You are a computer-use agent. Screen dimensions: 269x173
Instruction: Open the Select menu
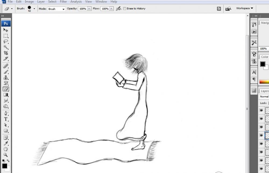[52, 2]
